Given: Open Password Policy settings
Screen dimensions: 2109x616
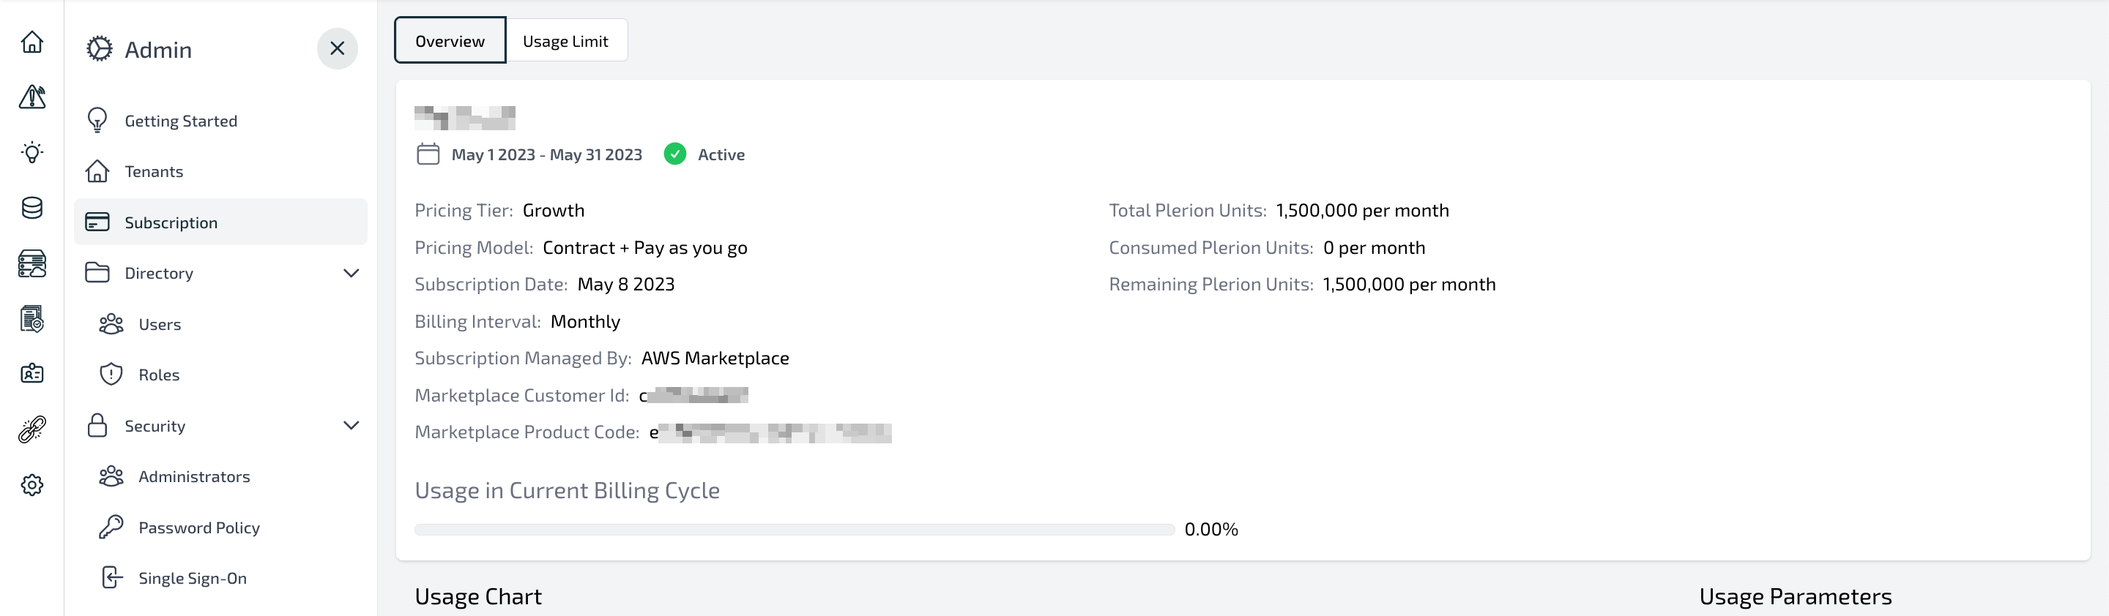Looking at the screenshot, I should click(199, 527).
